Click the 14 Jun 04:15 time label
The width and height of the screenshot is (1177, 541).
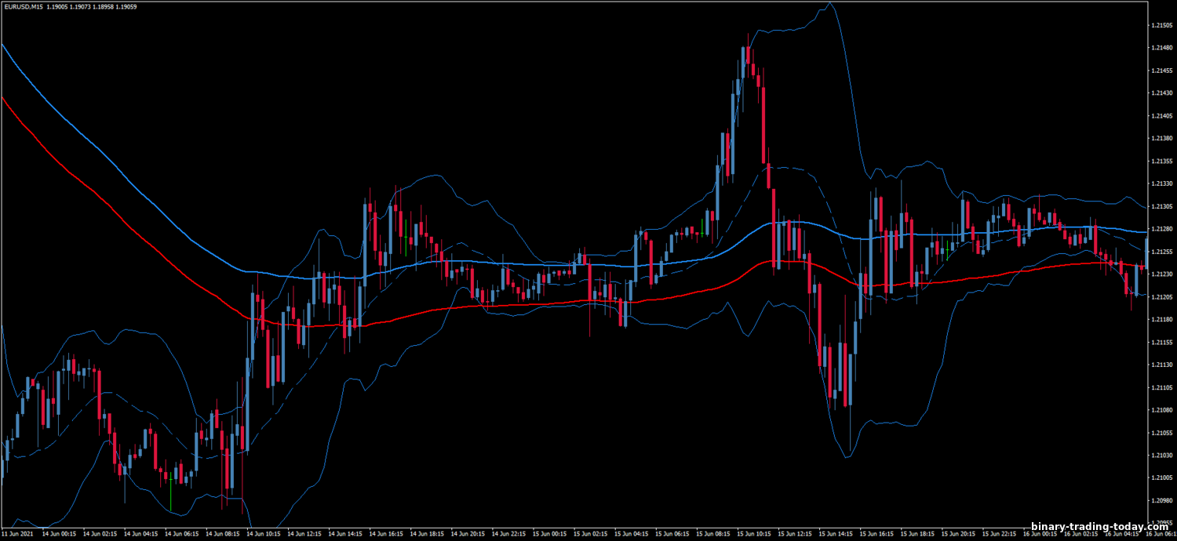click(x=140, y=534)
